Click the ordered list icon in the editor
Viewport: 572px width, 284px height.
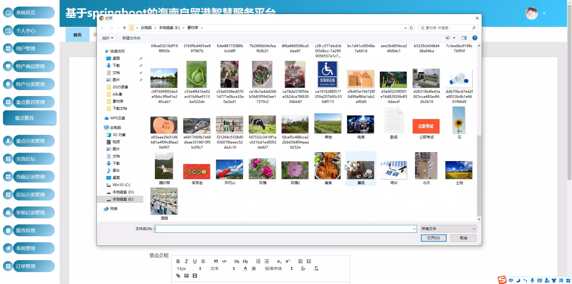point(258,261)
